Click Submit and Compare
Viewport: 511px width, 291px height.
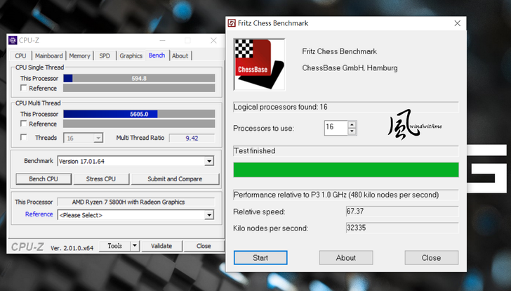tap(175, 179)
